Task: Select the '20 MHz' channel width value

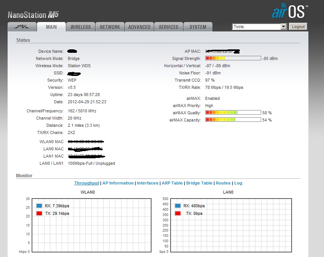Action: (75, 118)
